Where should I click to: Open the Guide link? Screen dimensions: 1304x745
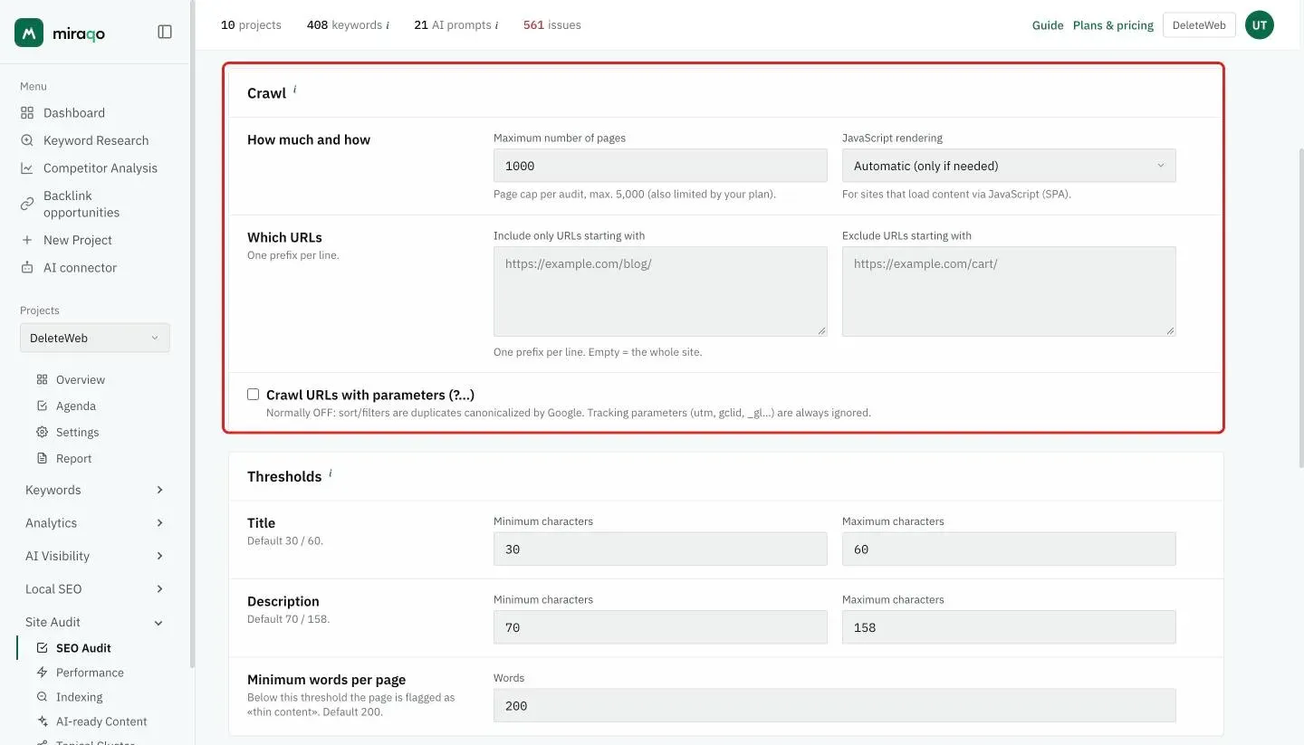coord(1048,25)
